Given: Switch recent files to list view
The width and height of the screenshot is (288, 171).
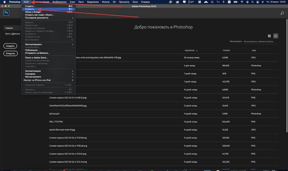Looking at the screenshot, I should 276,36.
